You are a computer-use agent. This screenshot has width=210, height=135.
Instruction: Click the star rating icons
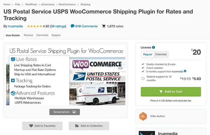pyautogui.click(x=34, y=26)
